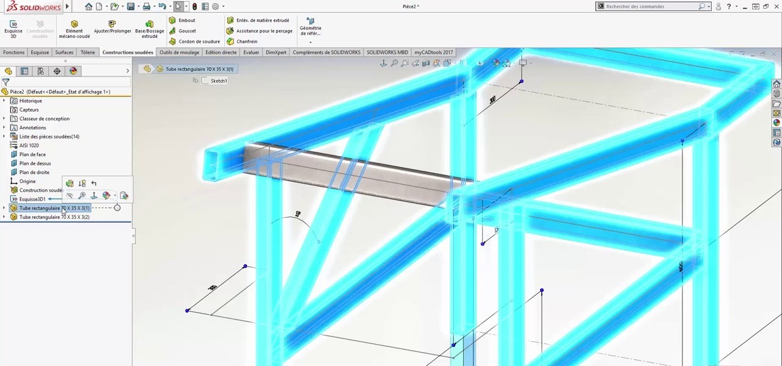This screenshot has width=782, height=366.
Task: Activate the Base/Bossage extrudé tool
Action: 150,27
